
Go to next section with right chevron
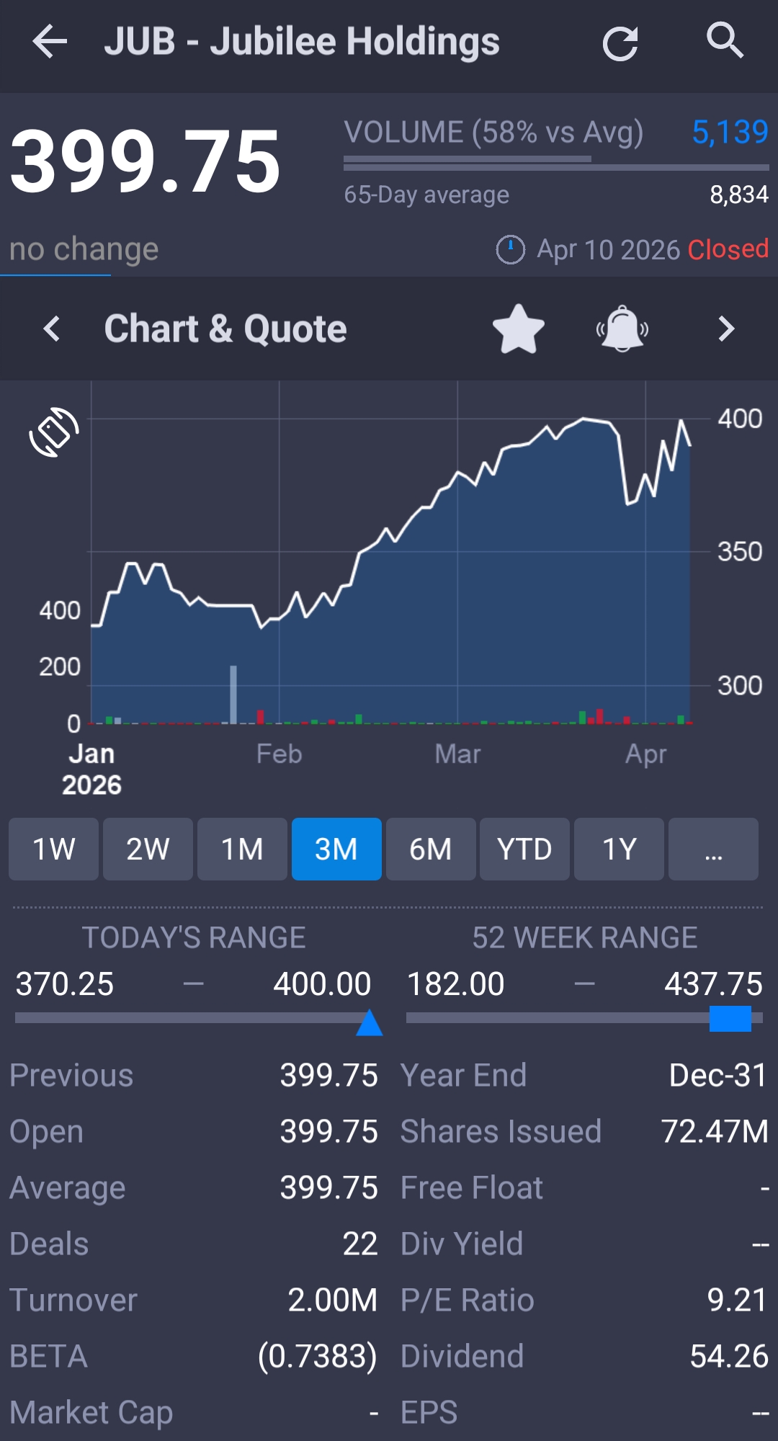(x=726, y=329)
